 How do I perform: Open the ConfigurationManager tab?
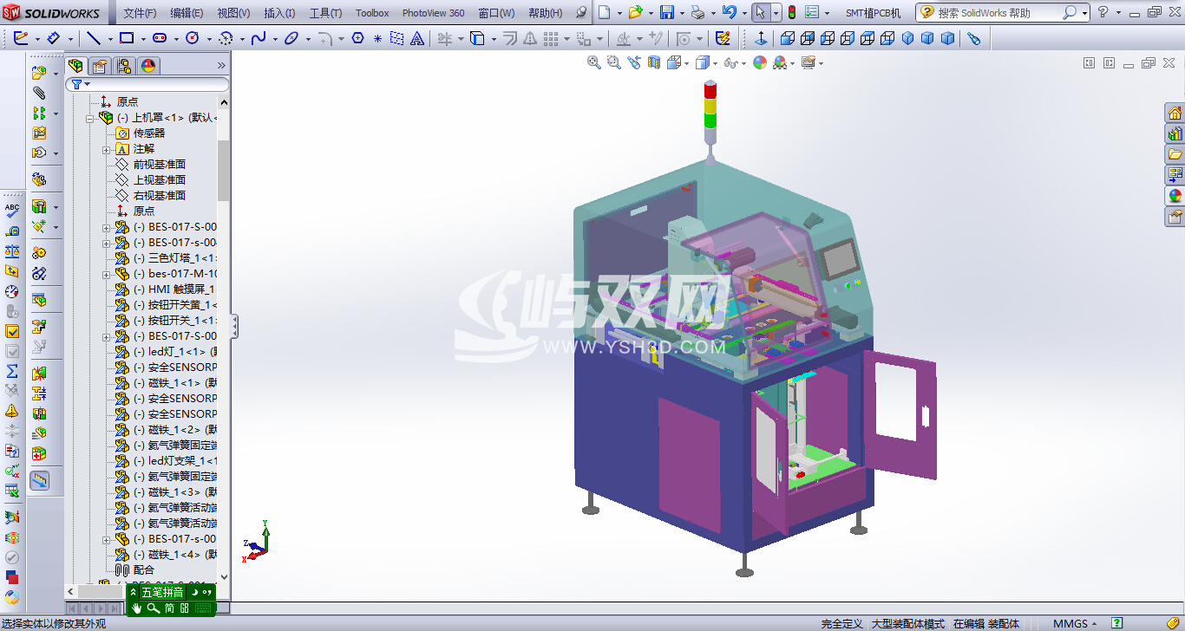point(124,66)
